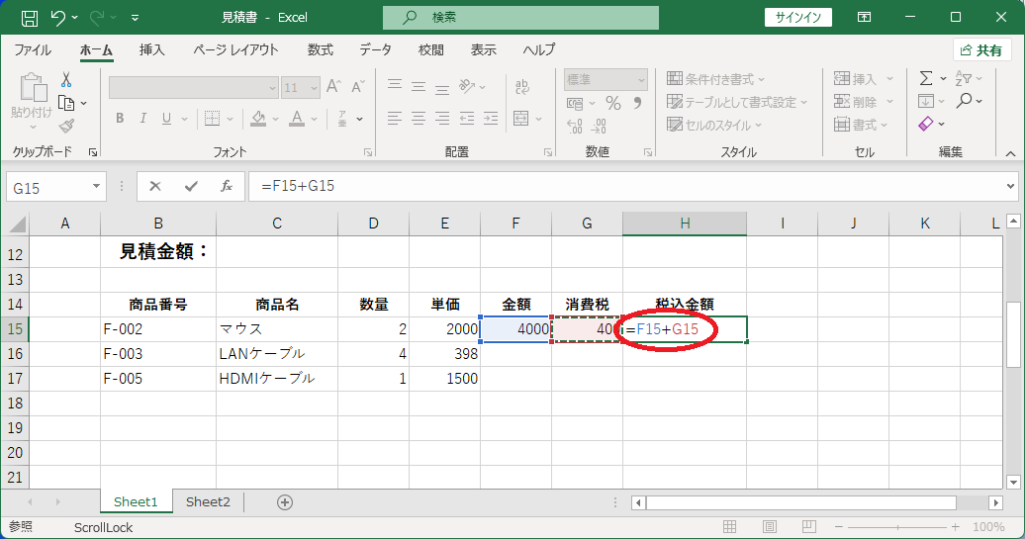Click the vertical scrollbar thumb
Screen dimensions: 1025x539
[x=1013, y=334]
